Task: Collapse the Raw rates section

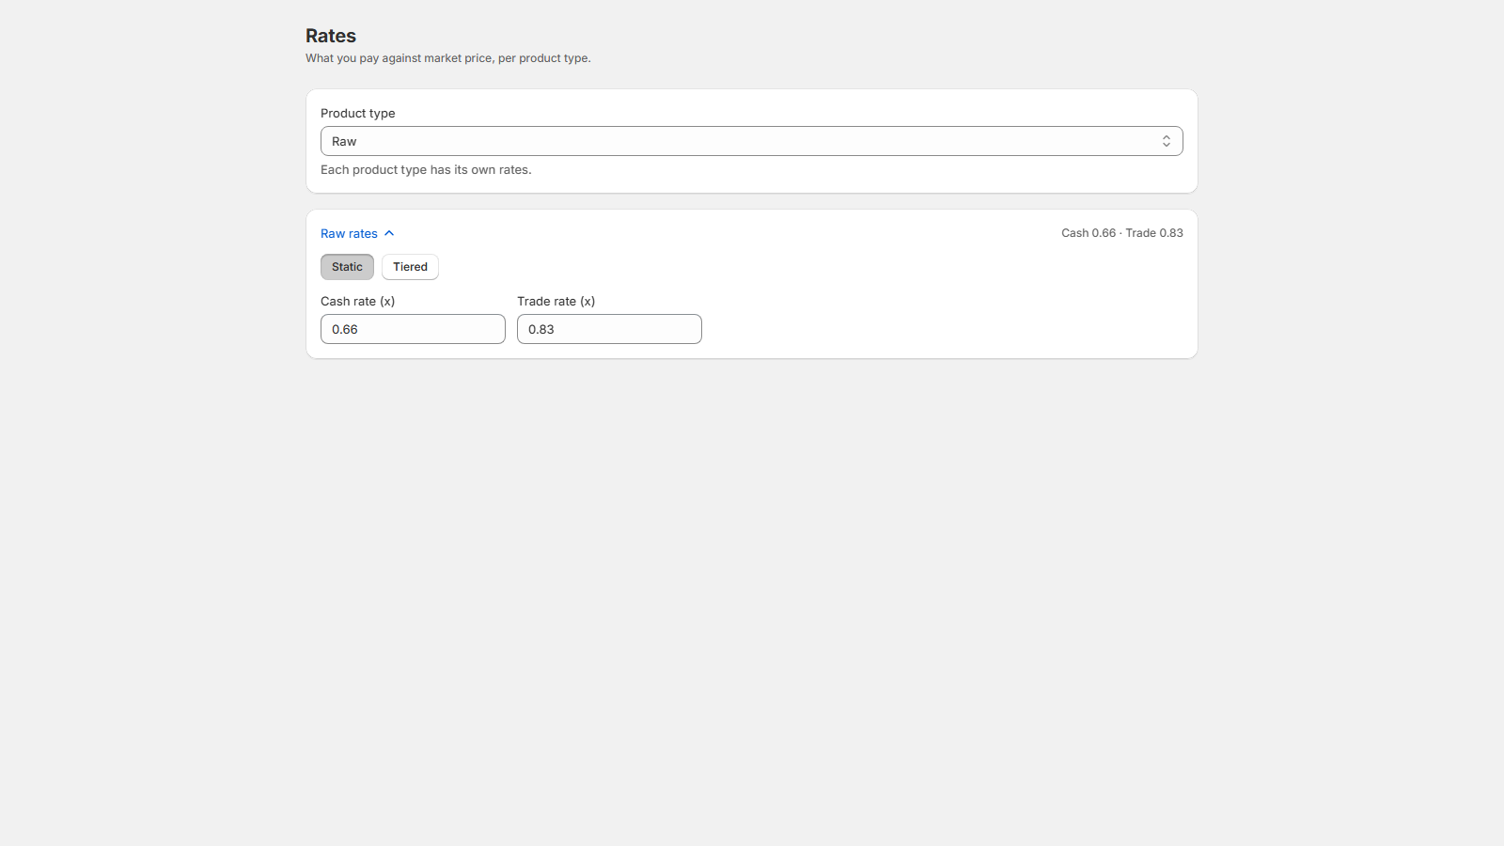Action: pyautogui.click(x=357, y=233)
